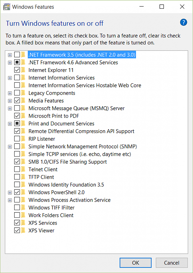The image size is (193, 273).
Task: Enable Internet Information Services Hostable Web Core checkbox
Action: (17, 85)
